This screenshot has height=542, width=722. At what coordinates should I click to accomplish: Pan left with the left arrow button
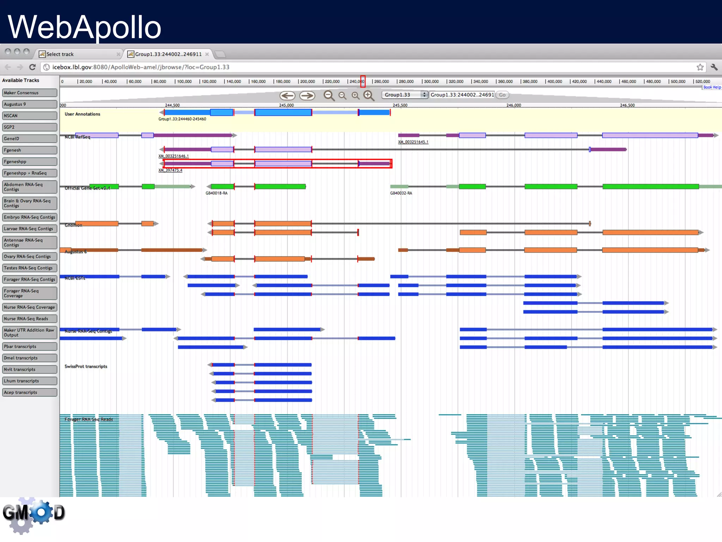pos(287,95)
